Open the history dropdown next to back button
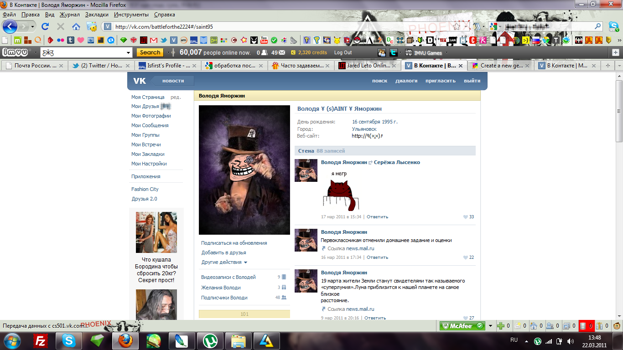The width and height of the screenshot is (623, 350). 33,26
